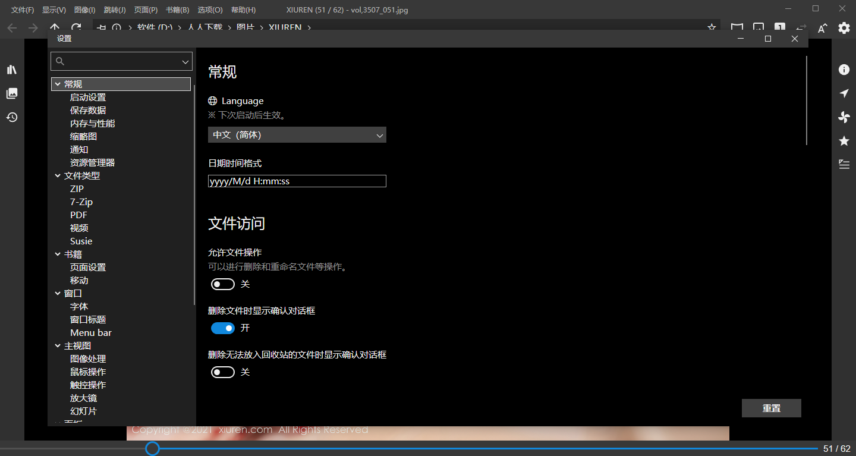
Task: Open the Language dropdown showing 中文（简体）
Action: coord(297,135)
